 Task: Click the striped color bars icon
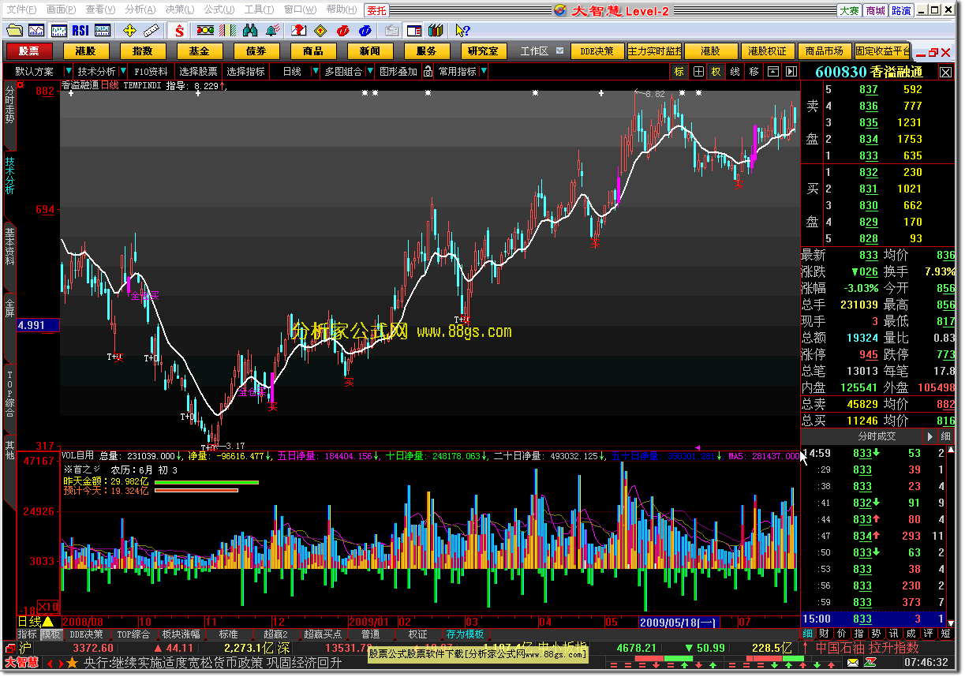coord(228,31)
